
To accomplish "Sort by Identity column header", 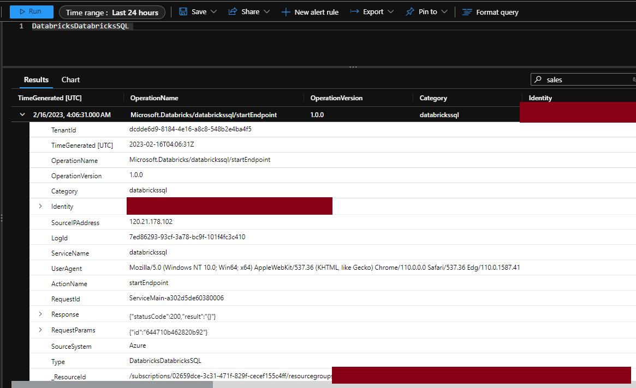I will [540, 98].
